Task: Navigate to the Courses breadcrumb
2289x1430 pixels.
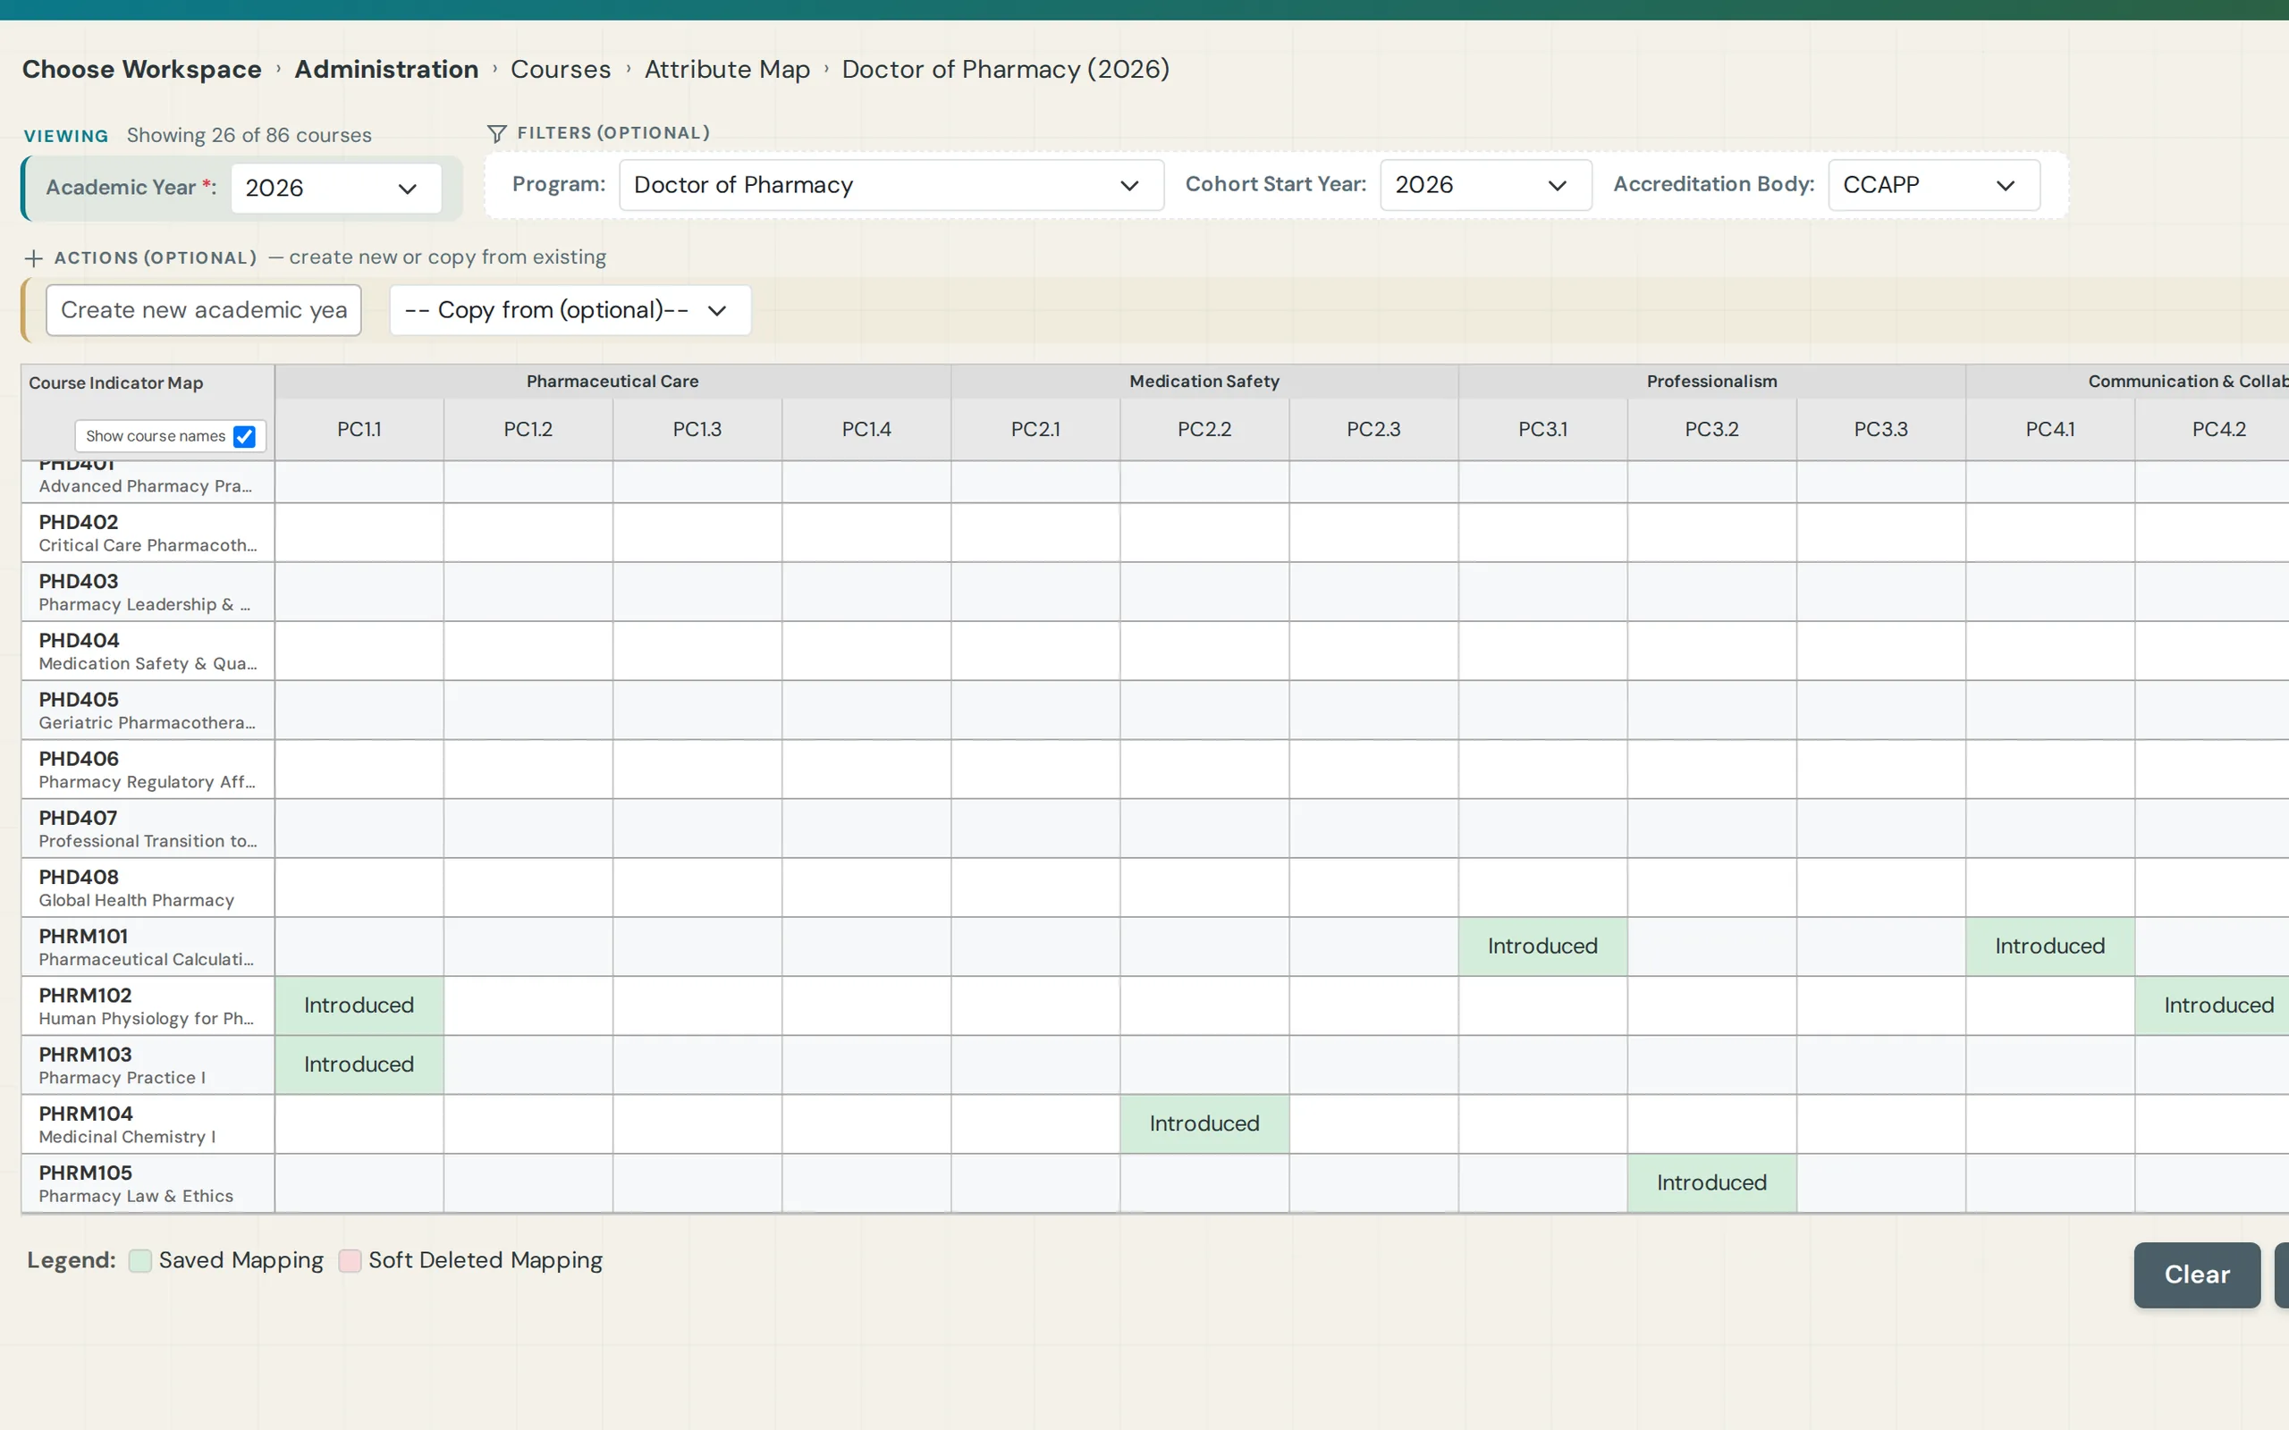Action: click(x=561, y=69)
